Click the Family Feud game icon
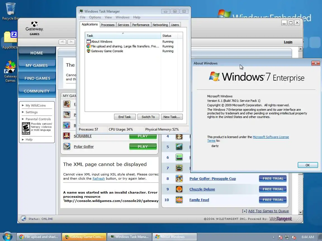 click(x=179, y=200)
